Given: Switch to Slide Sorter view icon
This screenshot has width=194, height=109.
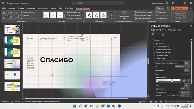Looking at the screenshot, I should pos(156,102).
